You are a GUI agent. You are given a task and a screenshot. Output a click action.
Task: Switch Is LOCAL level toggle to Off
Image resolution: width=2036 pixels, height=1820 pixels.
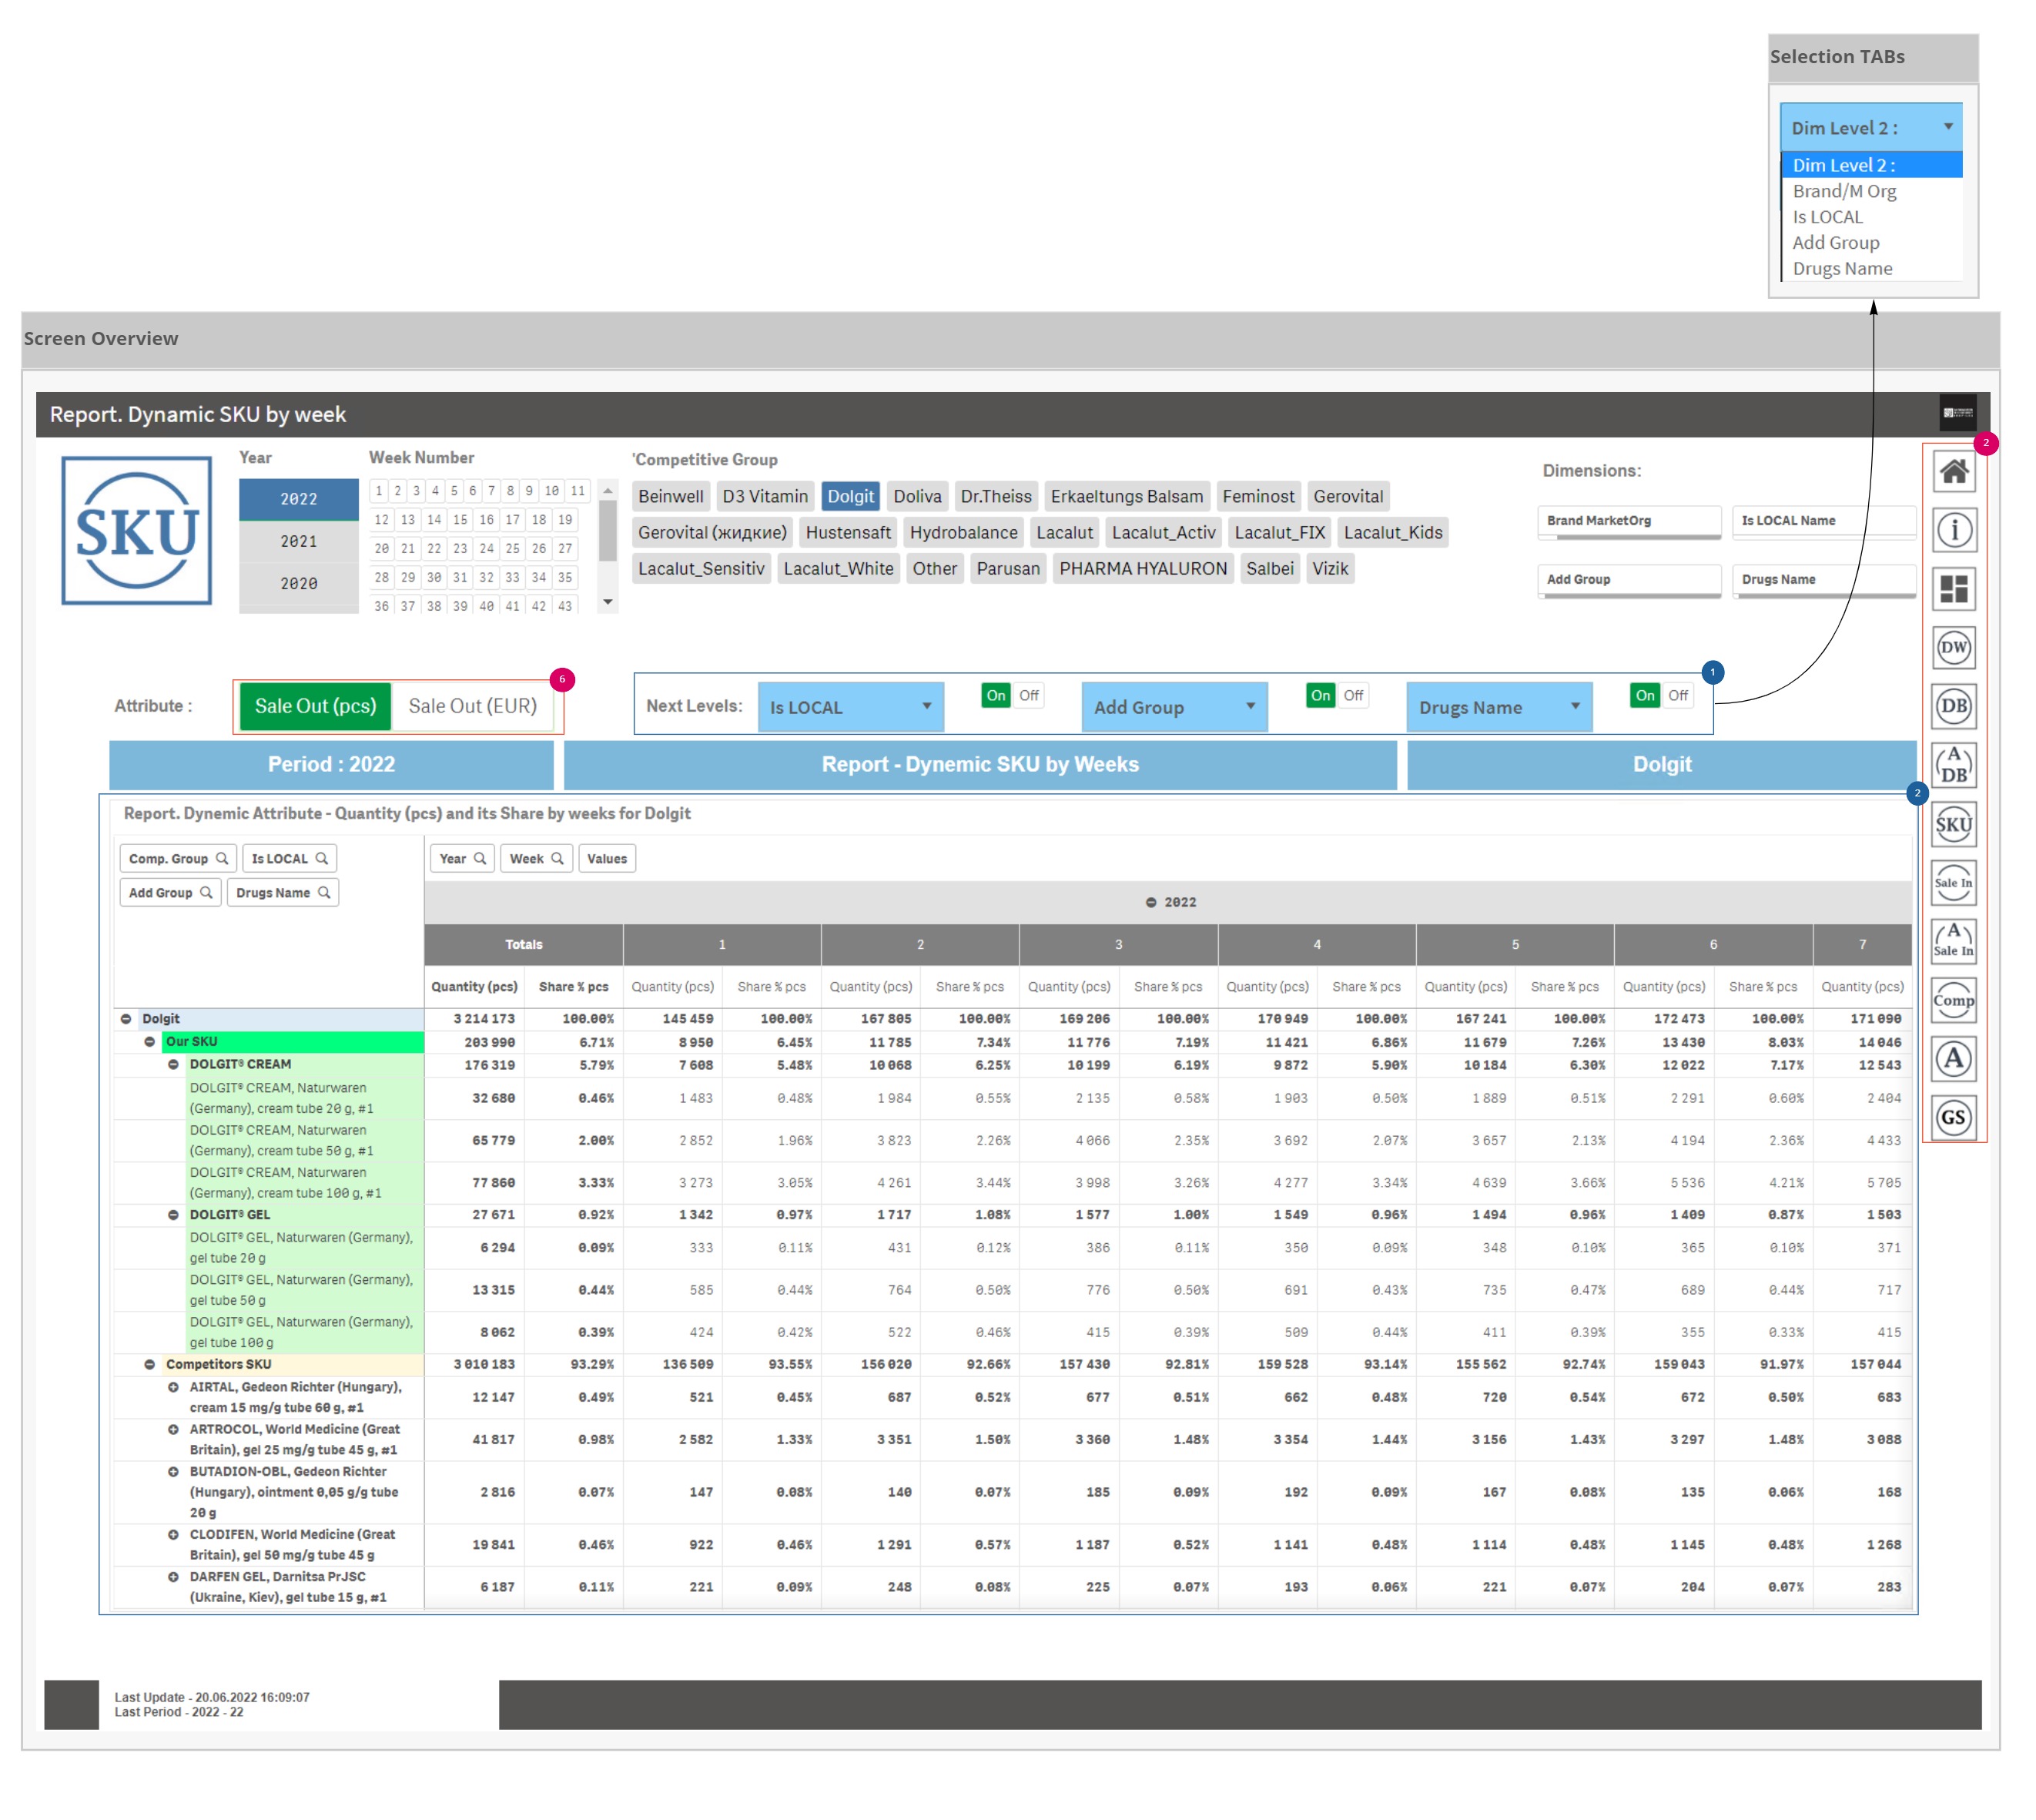coord(1028,696)
